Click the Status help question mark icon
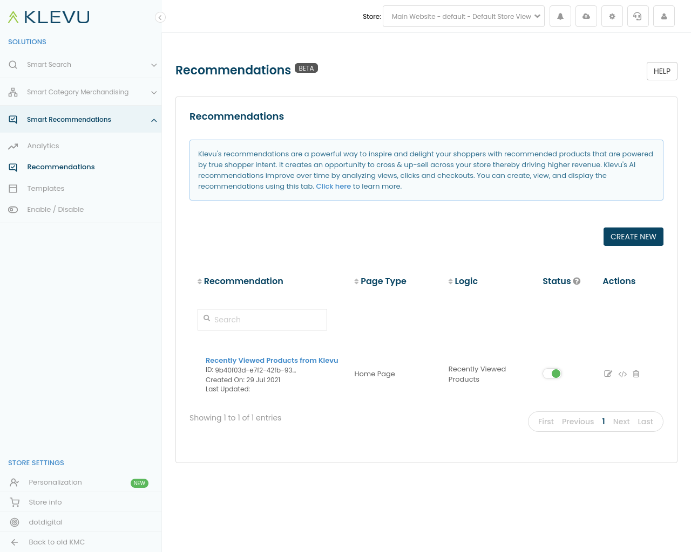The image size is (691, 552). pyautogui.click(x=577, y=281)
